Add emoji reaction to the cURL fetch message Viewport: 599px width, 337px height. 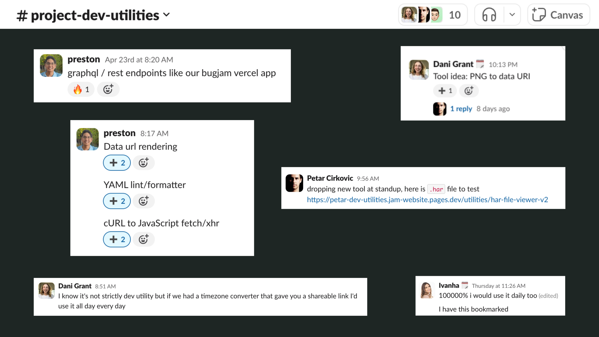144,239
